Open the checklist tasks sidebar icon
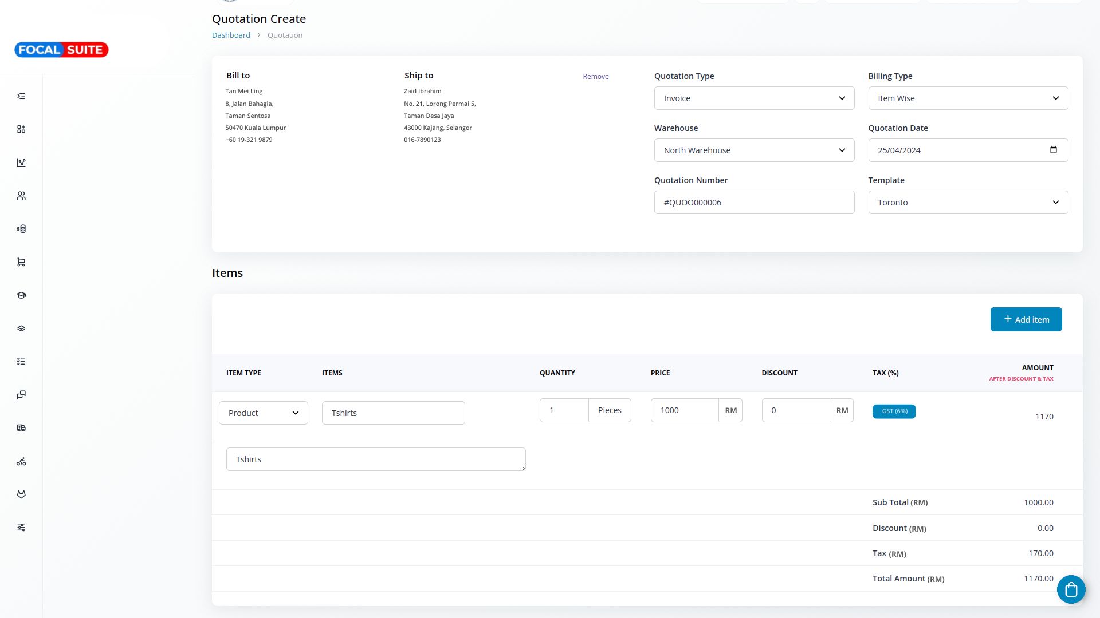1100x618 pixels. coord(21,362)
